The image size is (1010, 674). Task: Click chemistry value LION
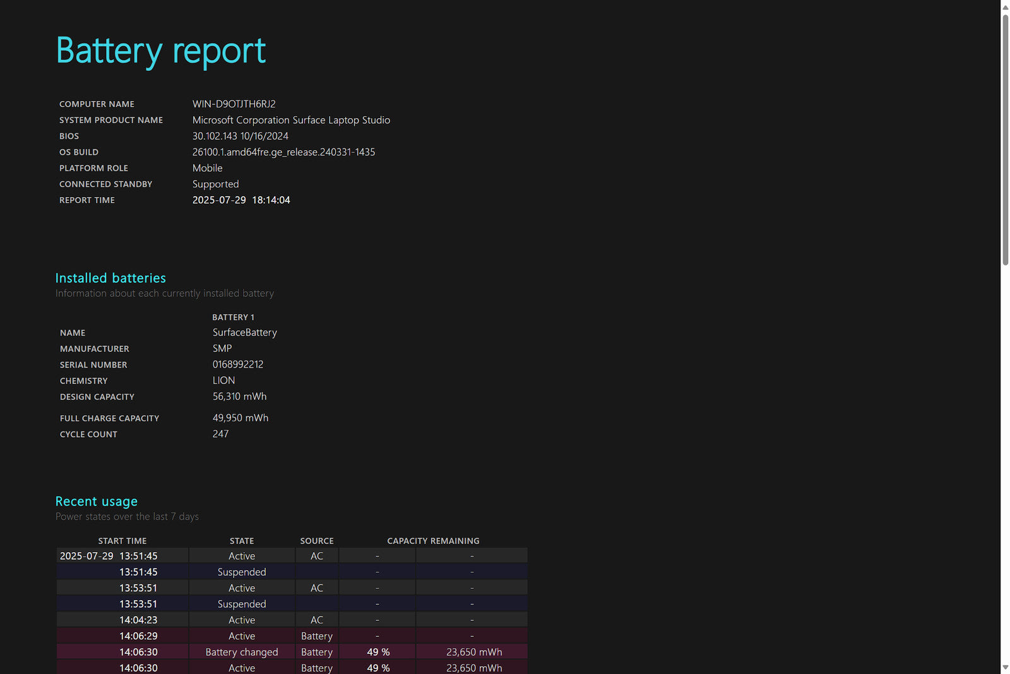pyautogui.click(x=224, y=380)
